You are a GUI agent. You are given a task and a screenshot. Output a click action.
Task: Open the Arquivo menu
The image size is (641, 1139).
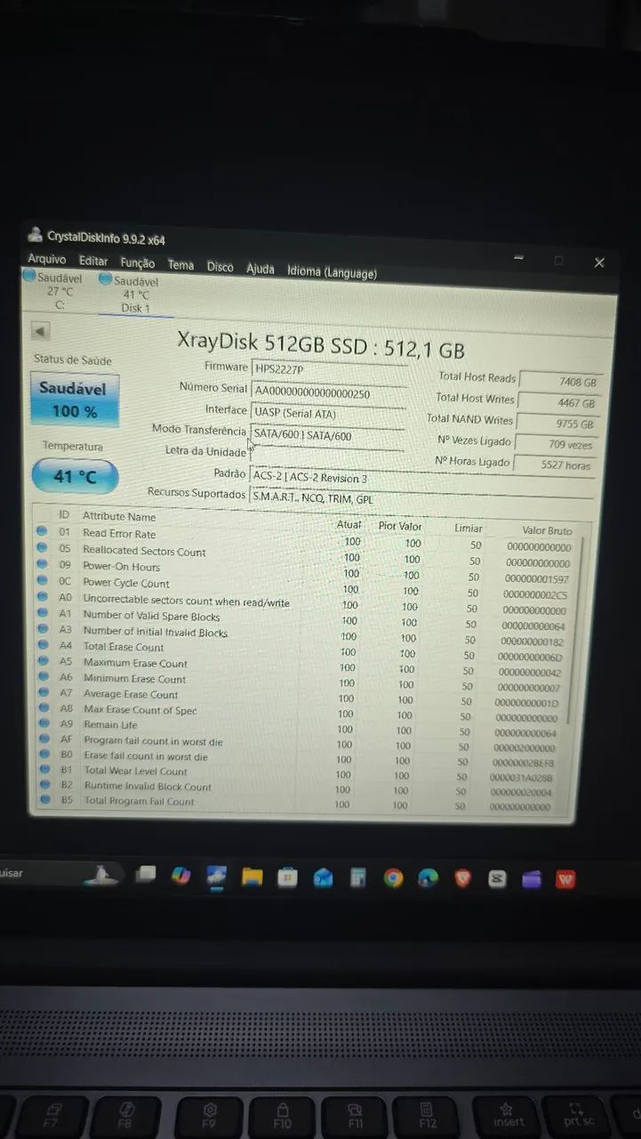[x=47, y=259]
